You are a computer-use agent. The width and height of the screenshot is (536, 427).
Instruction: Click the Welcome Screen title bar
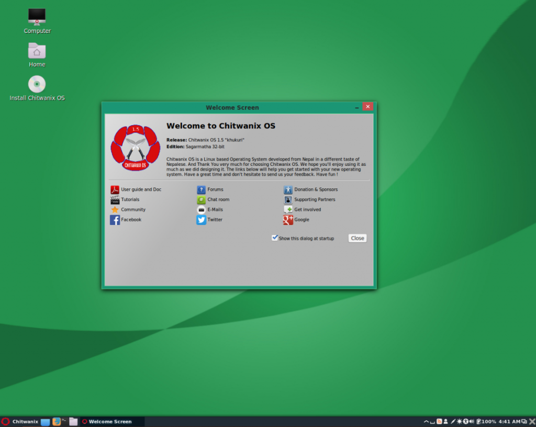point(232,108)
